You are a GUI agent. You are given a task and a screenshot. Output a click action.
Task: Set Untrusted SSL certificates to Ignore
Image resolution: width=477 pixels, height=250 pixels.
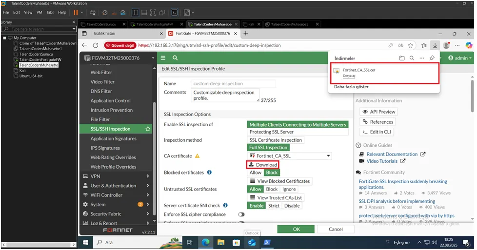[x=289, y=189]
